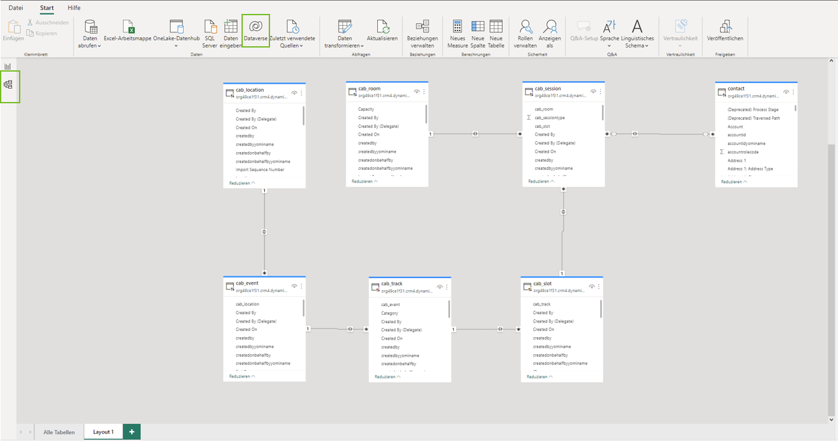Open more options on contact table
Viewport: 838px width, 441px height.
click(x=793, y=91)
